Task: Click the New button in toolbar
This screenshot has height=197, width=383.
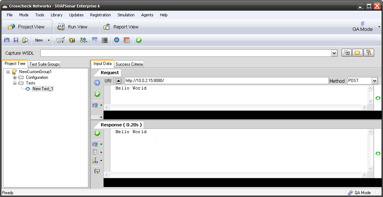Action: 39,40
